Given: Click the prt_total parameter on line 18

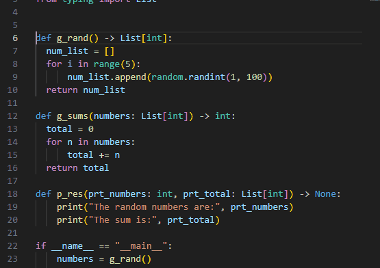Looking at the screenshot, I should [x=207, y=194].
